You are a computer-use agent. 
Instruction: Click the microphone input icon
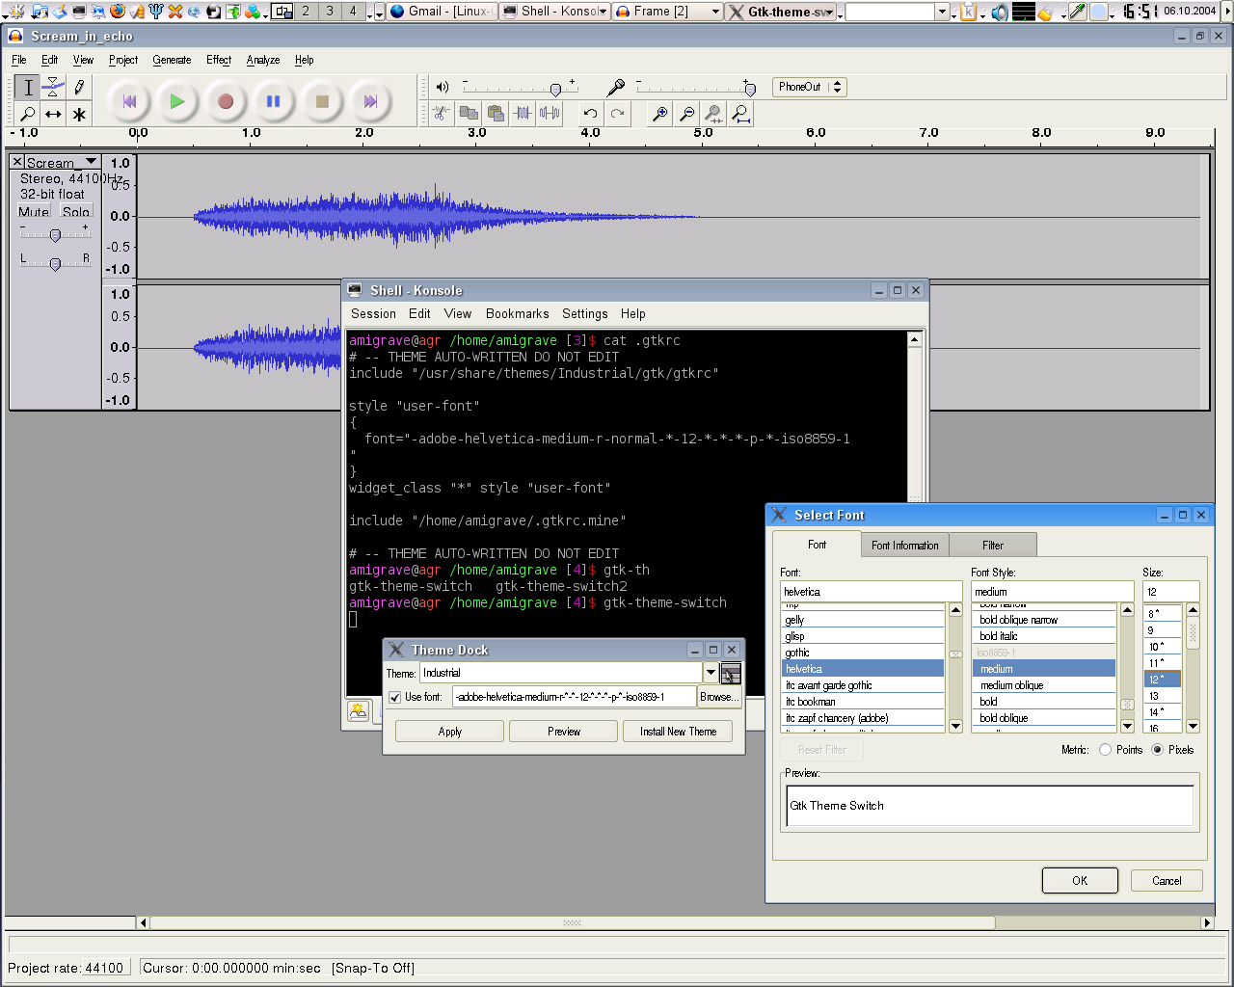(615, 87)
